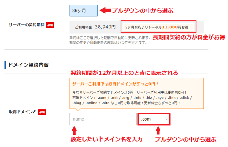This screenshot has height=147, width=228.
Task: Open the 36ヶ月 contract period dropdown
Action: [84, 11]
